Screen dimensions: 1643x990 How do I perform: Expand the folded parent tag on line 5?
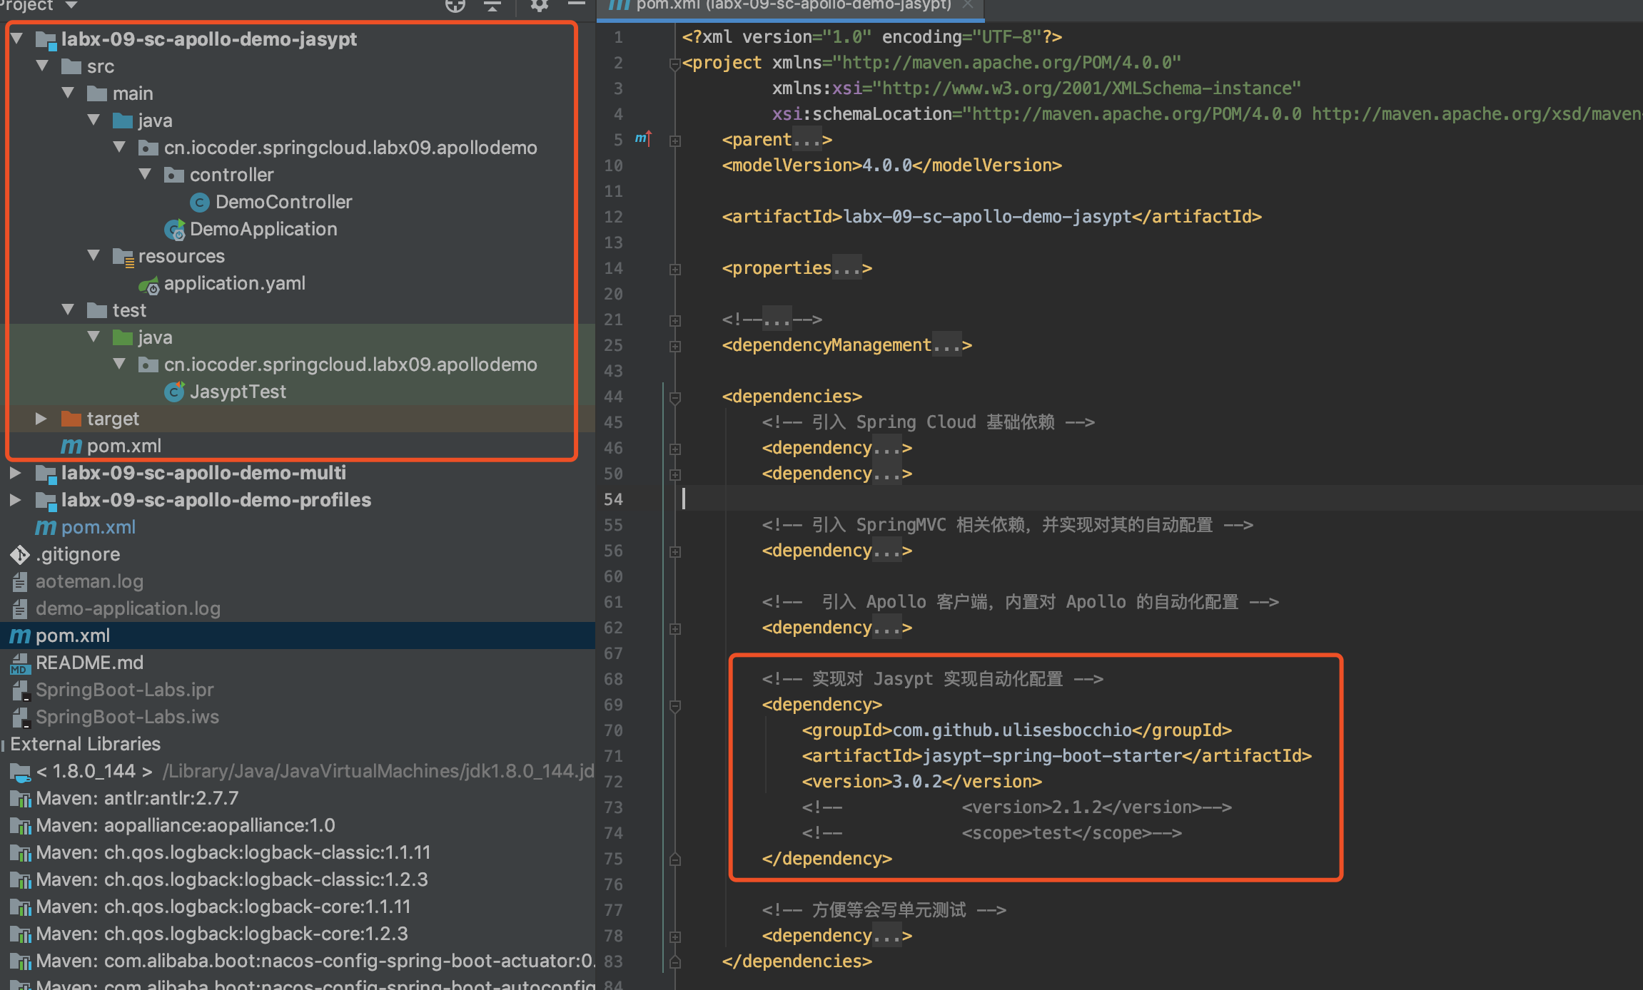675,141
